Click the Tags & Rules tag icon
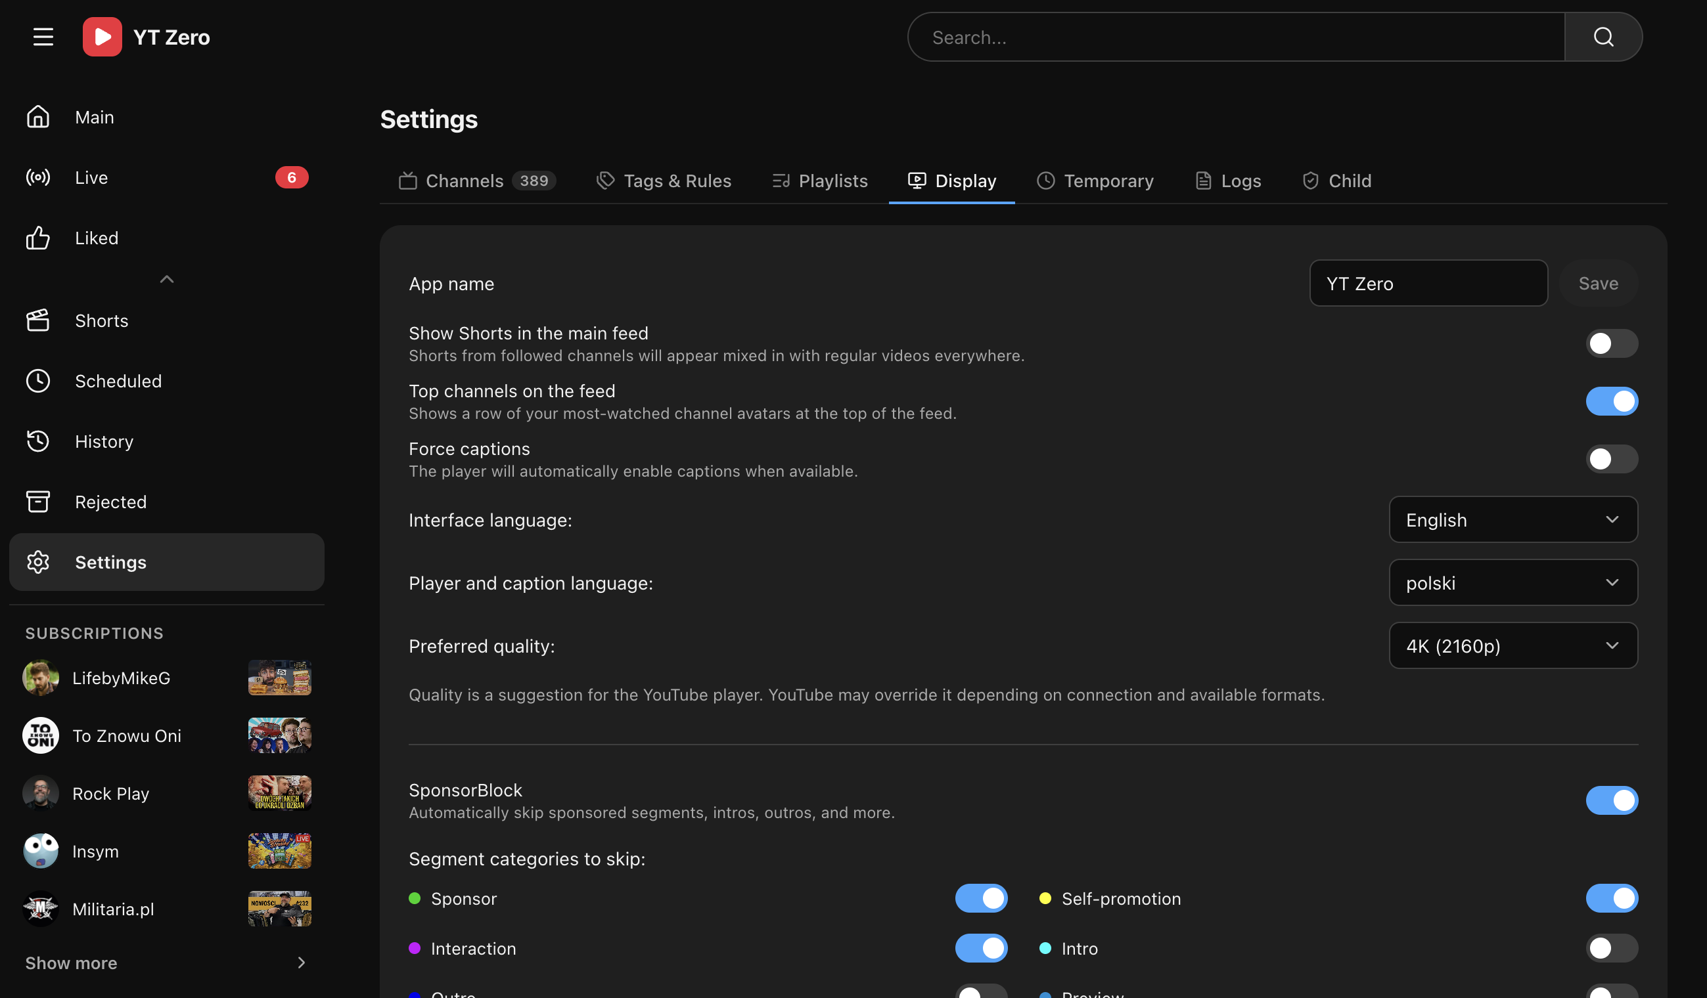The width and height of the screenshot is (1707, 998). [x=606, y=180]
